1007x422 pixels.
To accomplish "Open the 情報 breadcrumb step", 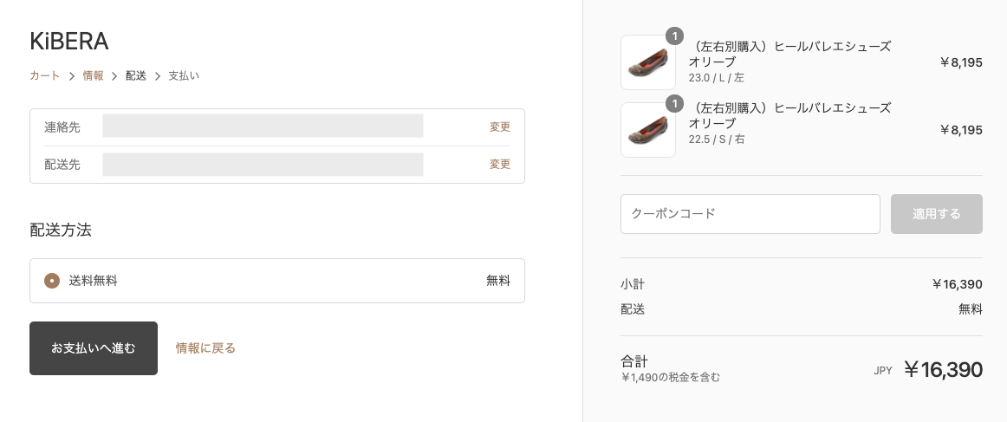I will point(93,76).
